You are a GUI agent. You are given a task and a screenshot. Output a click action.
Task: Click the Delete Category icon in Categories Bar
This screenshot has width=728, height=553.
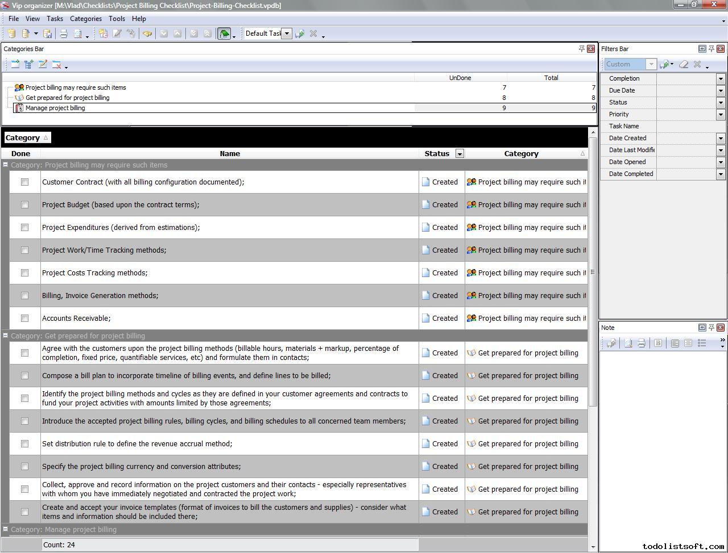56,65
